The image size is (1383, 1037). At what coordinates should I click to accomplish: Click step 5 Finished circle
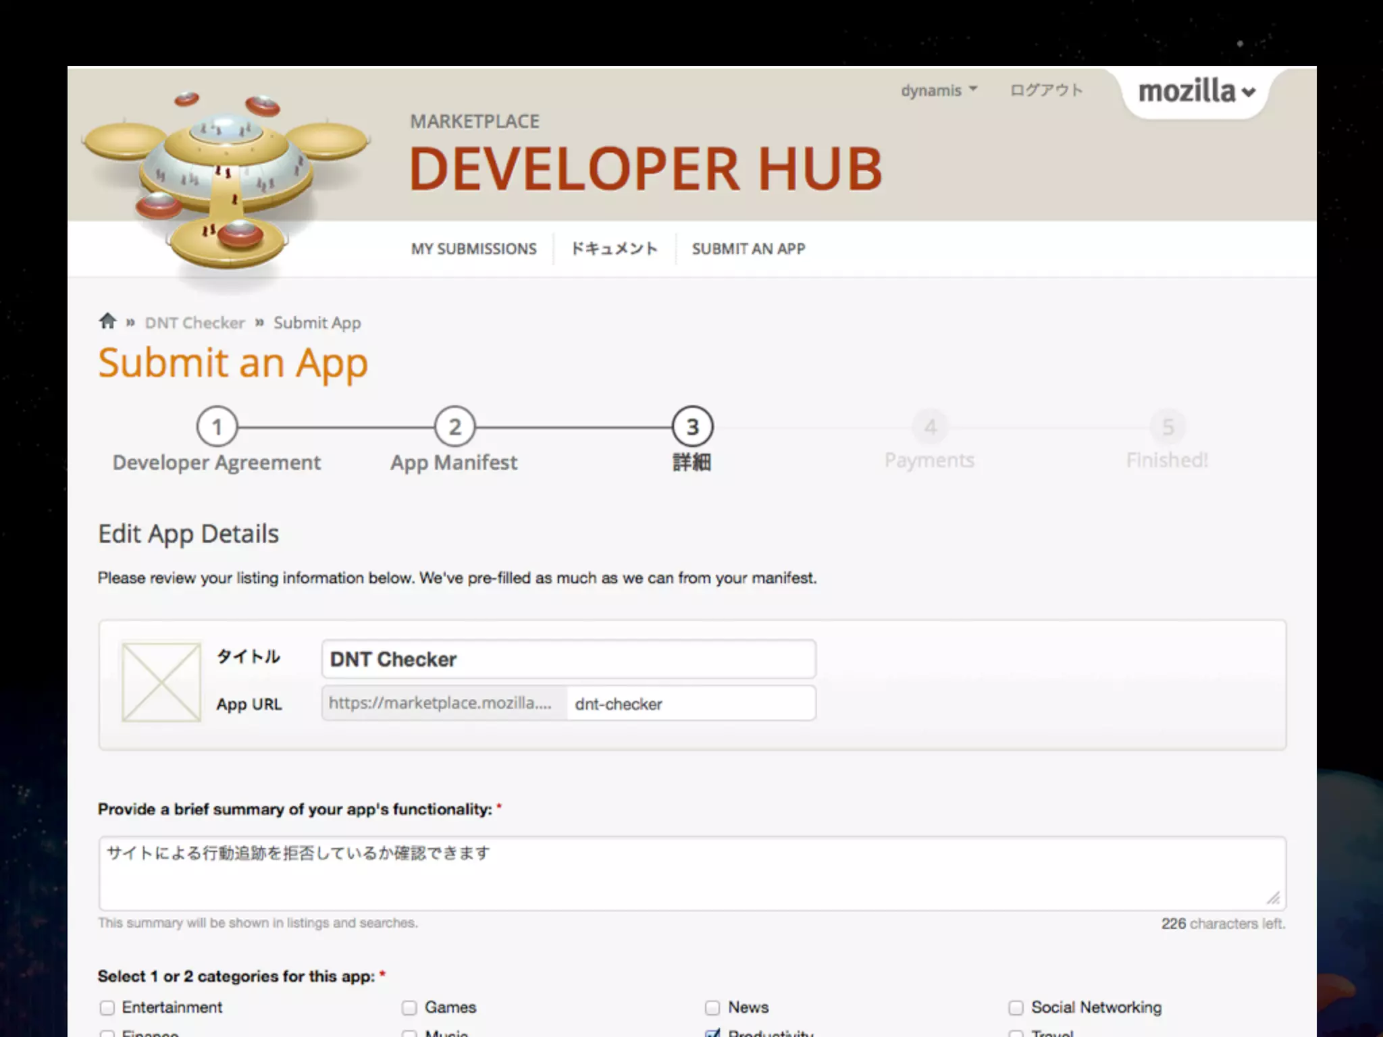[x=1168, y=427]
